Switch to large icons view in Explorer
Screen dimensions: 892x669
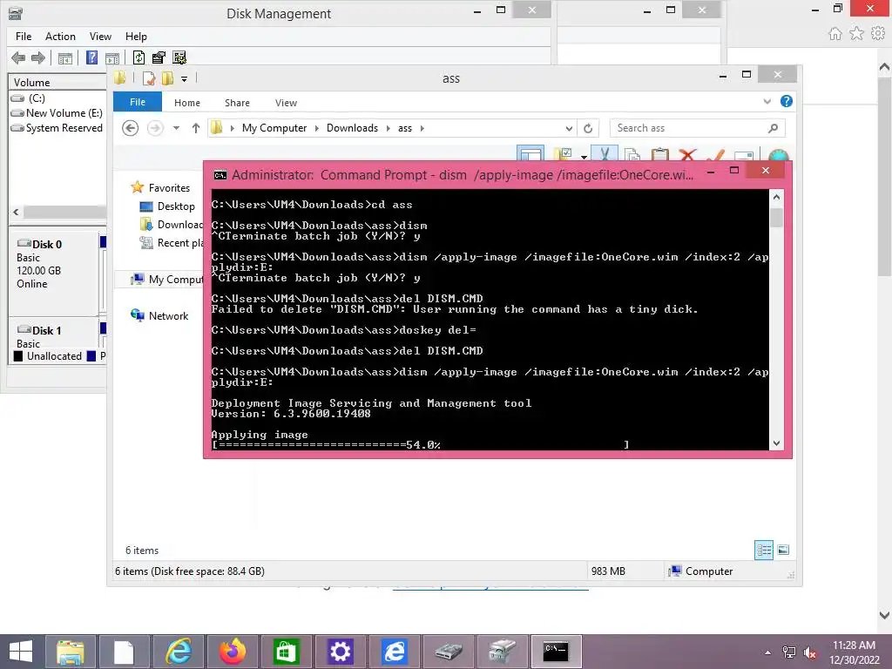click(783, 550)
